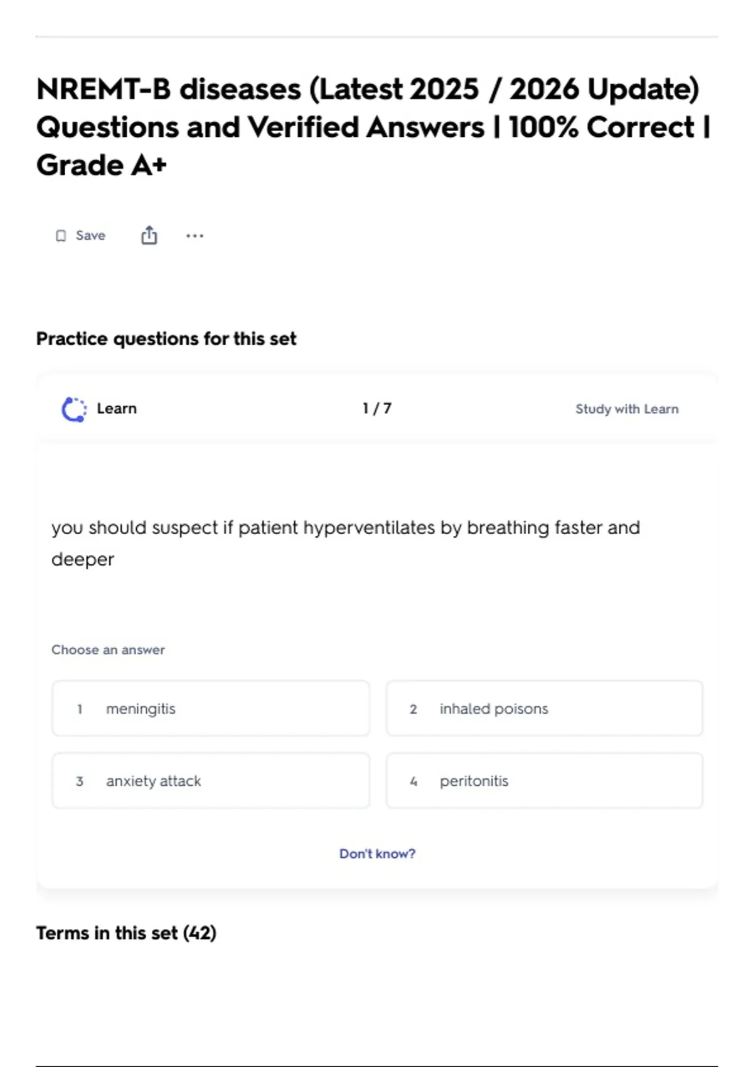753x1067 pixels.
Task: Click the number 1 badge beside meningitis
Action: (80, 709)
